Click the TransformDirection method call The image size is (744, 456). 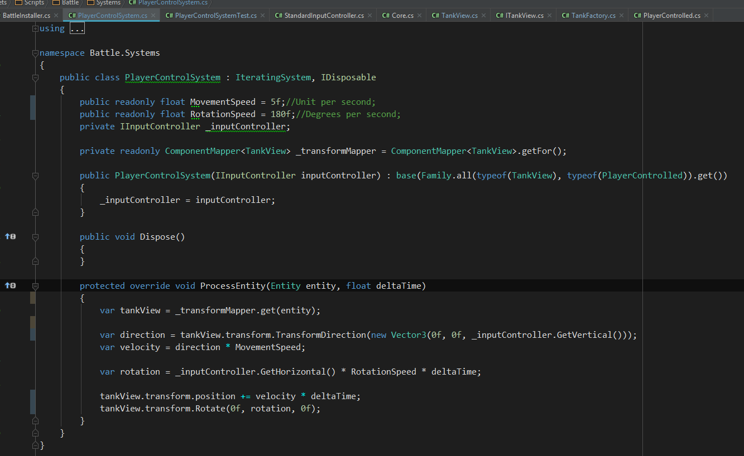tap(321, 335)
